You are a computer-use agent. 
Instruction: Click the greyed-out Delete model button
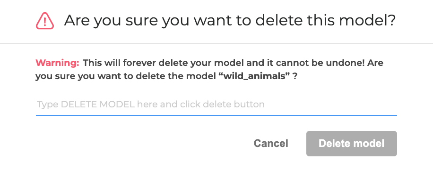pyautogui.click(x=352, y=144)
